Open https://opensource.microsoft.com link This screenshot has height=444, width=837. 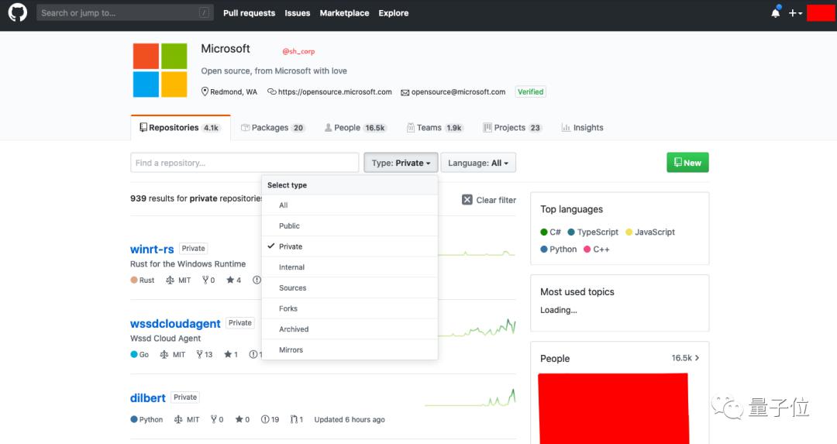click(335, 91)
